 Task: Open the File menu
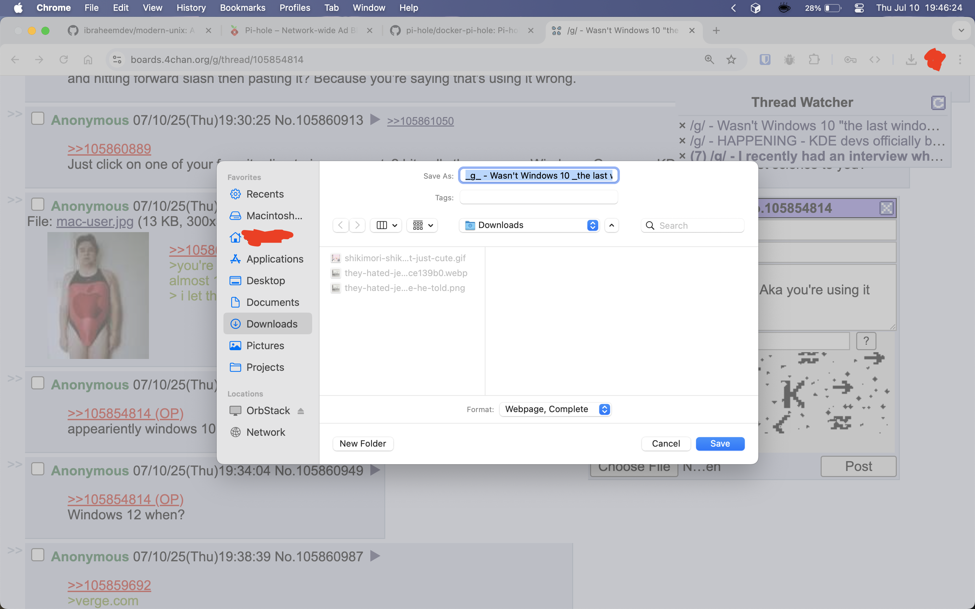tap(91, 8)
